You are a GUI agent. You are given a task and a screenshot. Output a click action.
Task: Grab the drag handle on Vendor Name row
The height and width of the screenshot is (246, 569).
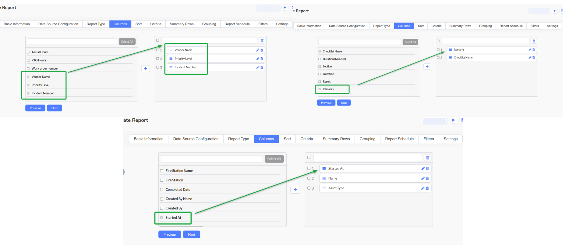click(171, 50)
